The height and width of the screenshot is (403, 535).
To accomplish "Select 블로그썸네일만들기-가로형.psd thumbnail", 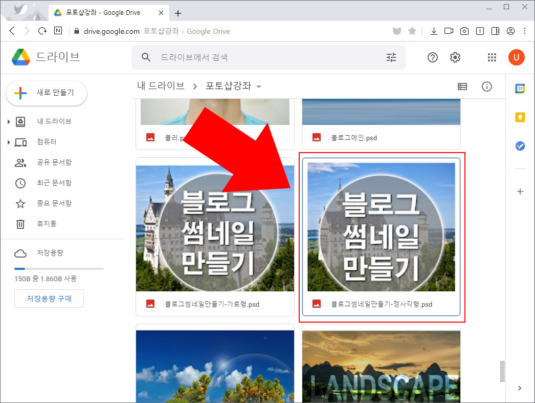I will 215,228.
